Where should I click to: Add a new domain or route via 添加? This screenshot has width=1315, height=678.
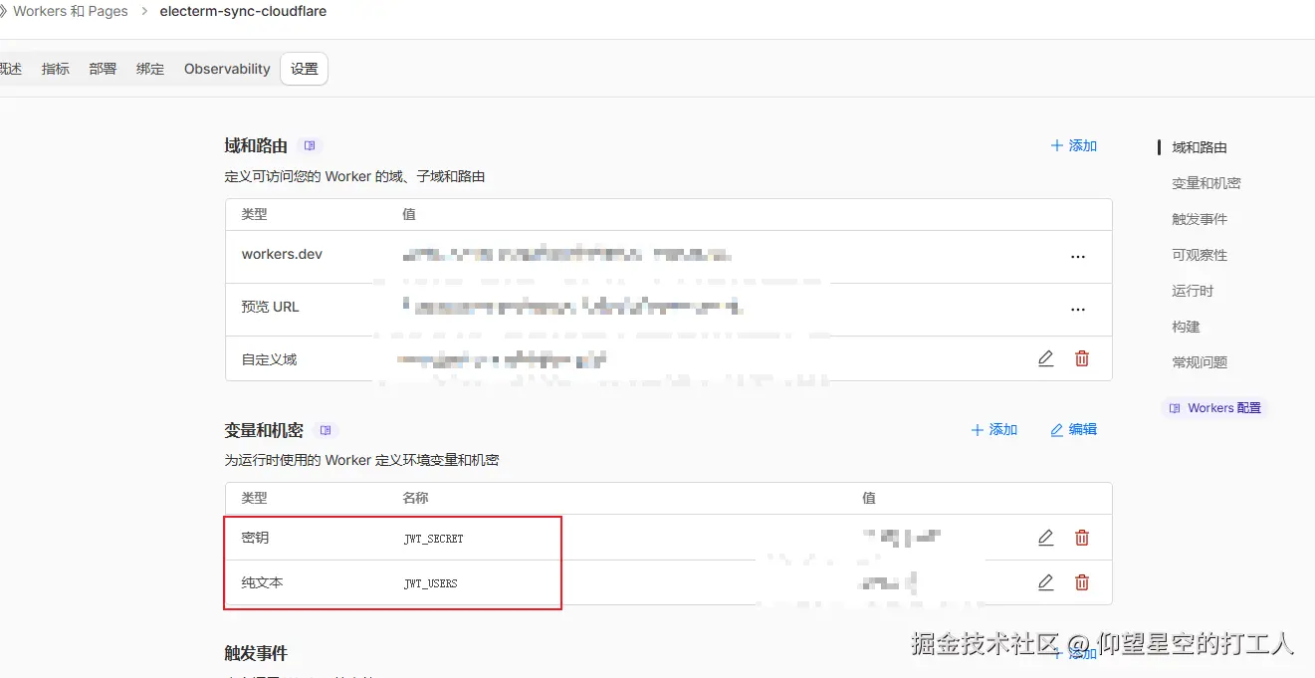(x=1074, y=145)
